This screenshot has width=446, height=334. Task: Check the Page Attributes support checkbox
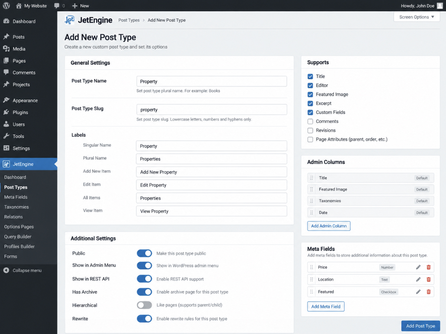pyautogui.click(x=310, y=139)
